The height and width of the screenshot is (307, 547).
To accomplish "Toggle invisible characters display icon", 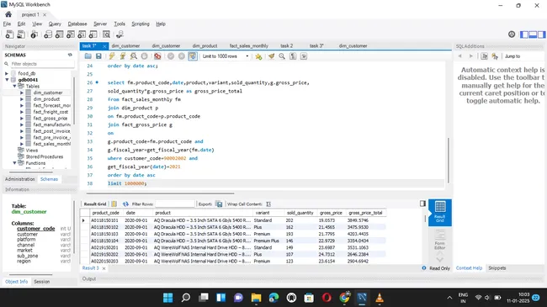I will [293, 56].
